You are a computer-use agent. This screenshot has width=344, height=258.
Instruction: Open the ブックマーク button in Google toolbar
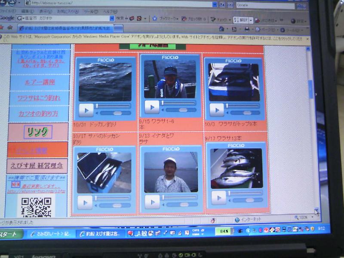165,19
